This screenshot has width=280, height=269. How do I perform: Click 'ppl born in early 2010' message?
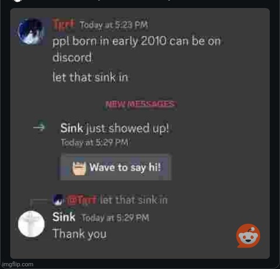pyautogui.click(x=136, y=49)
